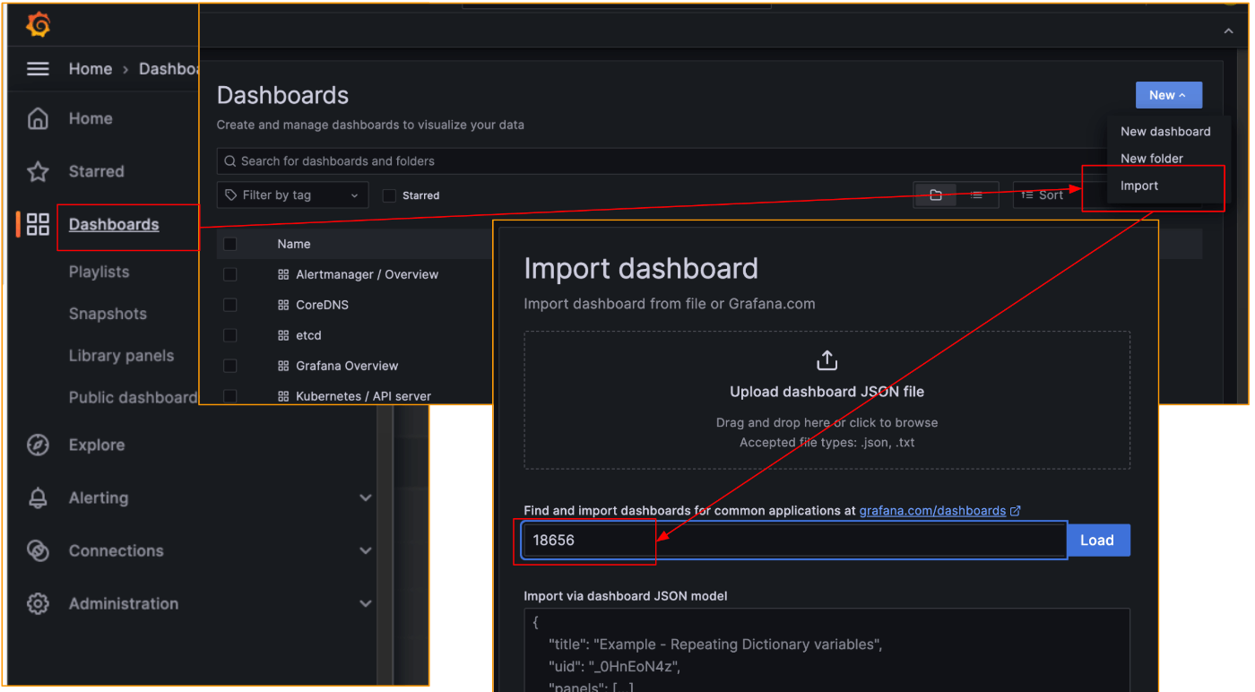This screenshot has width=1255, height=692.
Task: Tick the Kubernetes / API server checkbox
Action: point(230,396)
